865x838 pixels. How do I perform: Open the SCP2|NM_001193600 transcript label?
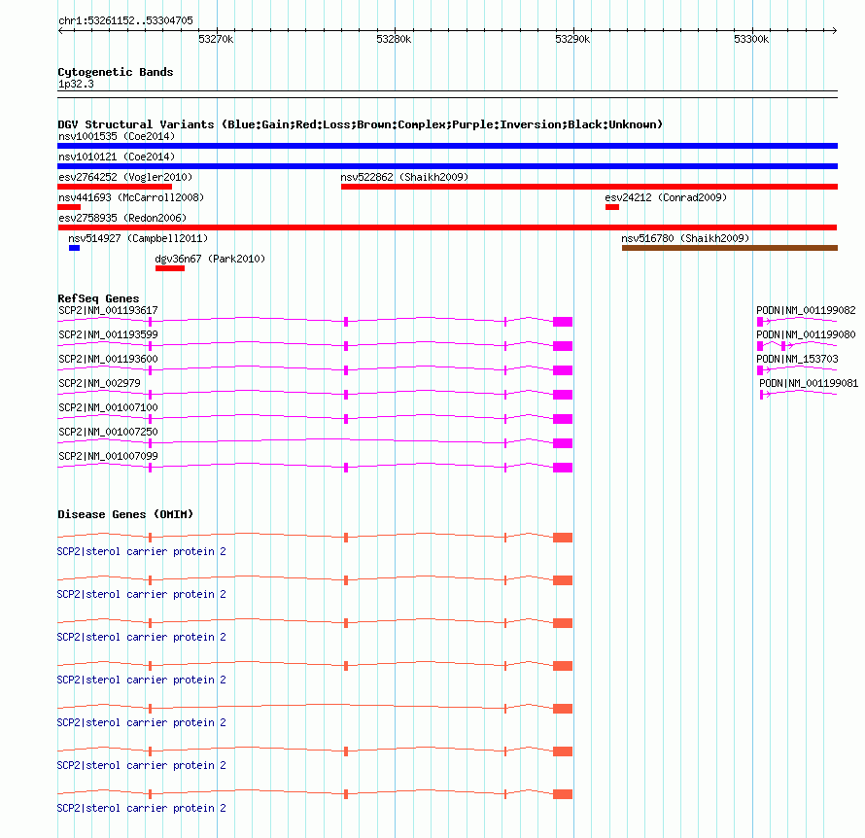point(108,359)
